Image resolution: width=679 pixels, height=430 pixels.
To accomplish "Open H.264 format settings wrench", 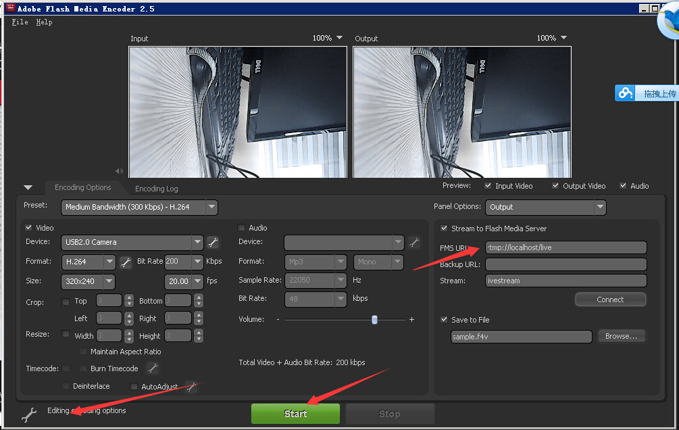I will click(x=126, y=262).
